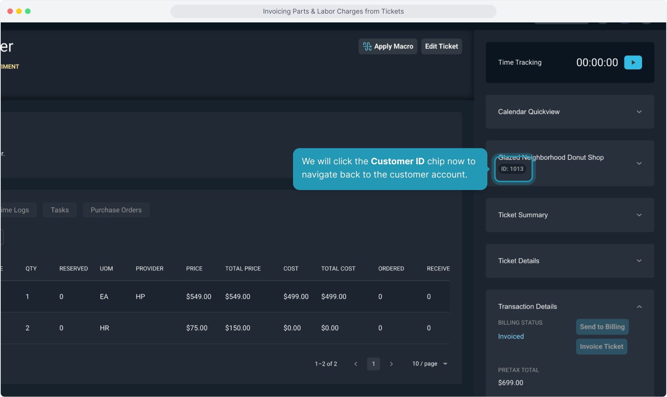The height and width of the screenshot is (397, 667).
Task: Go to the next table page
Action: click(x=391, y=364)
